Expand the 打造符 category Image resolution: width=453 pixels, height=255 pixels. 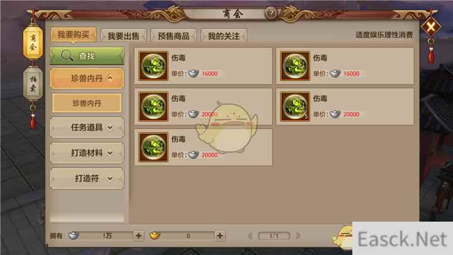tap(87, 178)
